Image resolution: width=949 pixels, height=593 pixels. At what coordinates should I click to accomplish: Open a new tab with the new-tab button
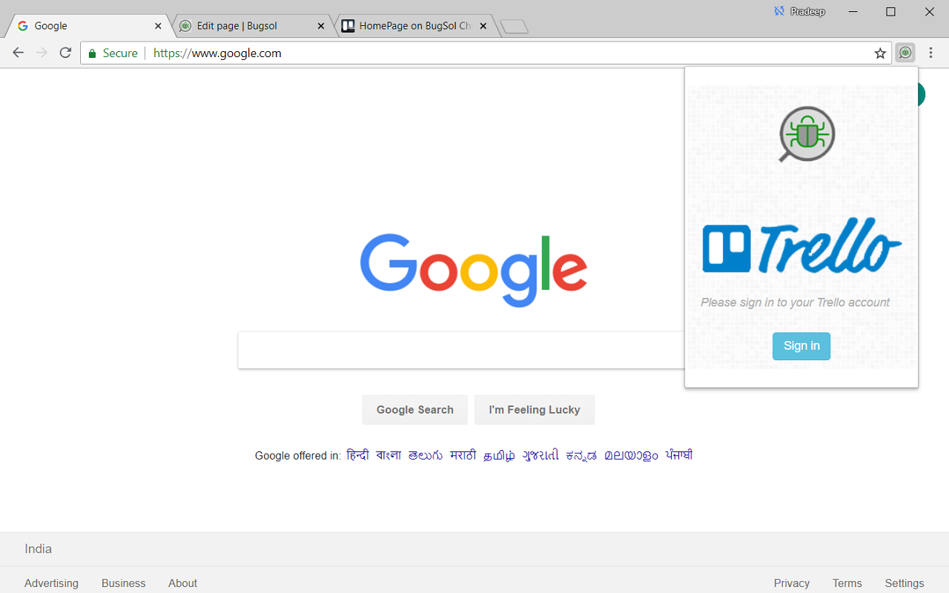514,27
